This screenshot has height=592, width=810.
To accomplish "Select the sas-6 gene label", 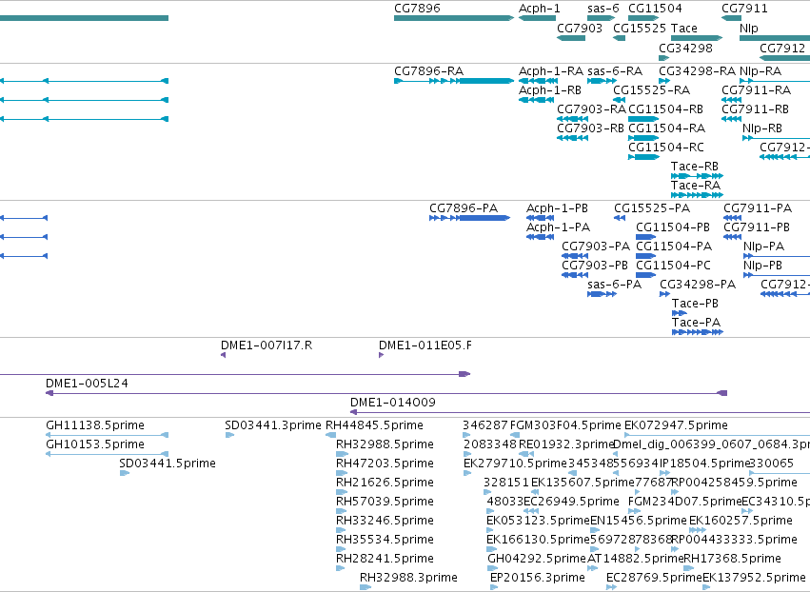I will click(603, 9).
